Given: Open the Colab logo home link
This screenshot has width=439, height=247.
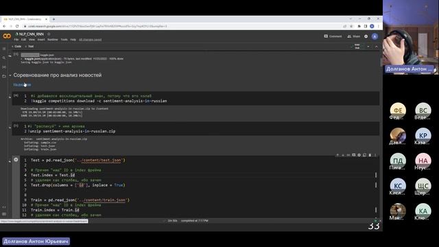Looking at the screenshot, I should click(x=7, y=36).
